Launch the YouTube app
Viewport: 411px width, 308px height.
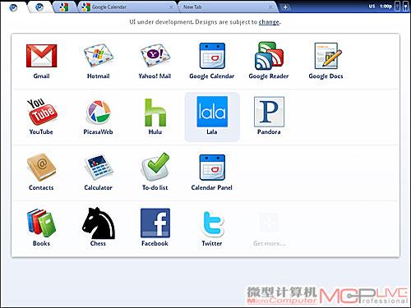(x=42, y=112)
